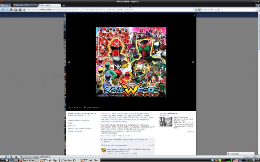Viewport: 260px width, 162px height.
Task: Click the Opera site info icon beside the URL
Action: point(25,10)
